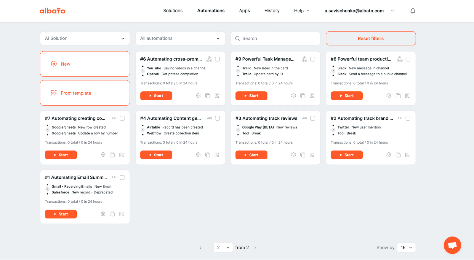Screen dimensions: 474x260
Task: View log of #4 Automating Content ge
Action: point(217,155)
